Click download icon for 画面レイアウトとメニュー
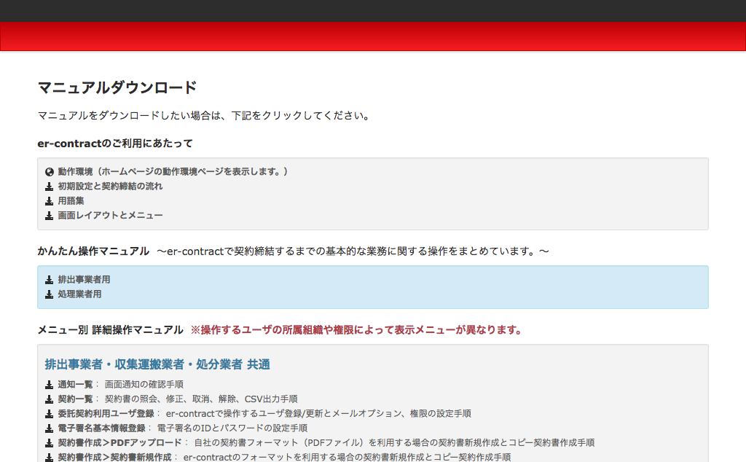Image resolution: width=746 pixels, height=462 pixels. [x=50, y=216]
